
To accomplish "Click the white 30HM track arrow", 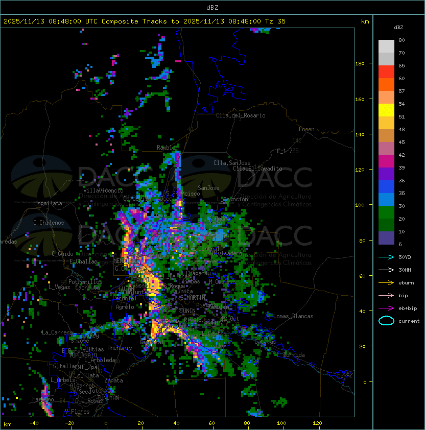I will point(386,270).
